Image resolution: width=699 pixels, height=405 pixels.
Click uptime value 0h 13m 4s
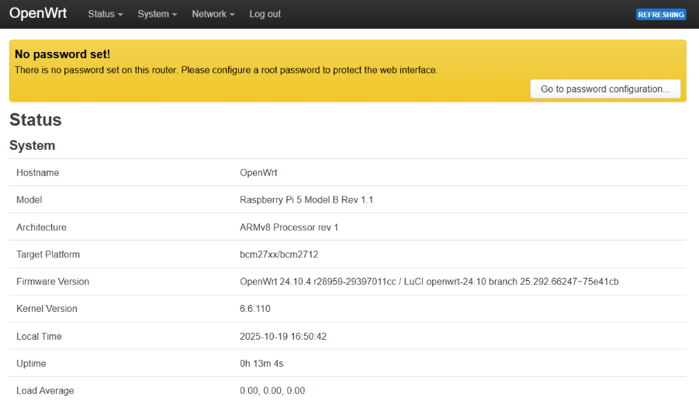pos(261,364)
